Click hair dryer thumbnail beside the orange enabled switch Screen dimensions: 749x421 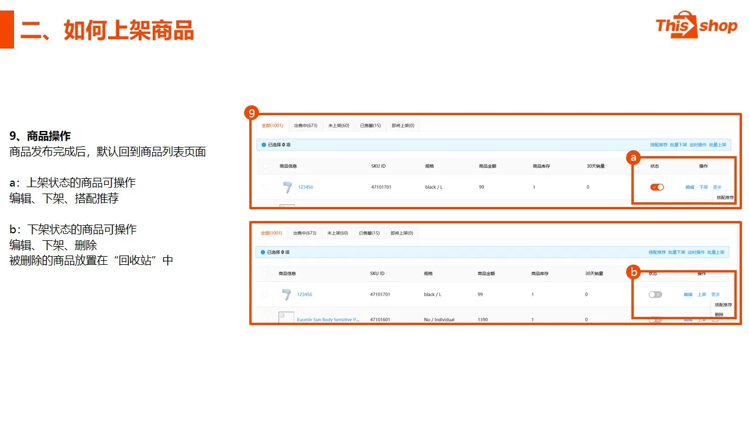287,187
